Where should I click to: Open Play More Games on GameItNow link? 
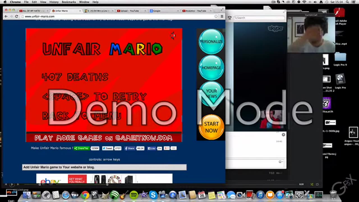pos(103,138)
